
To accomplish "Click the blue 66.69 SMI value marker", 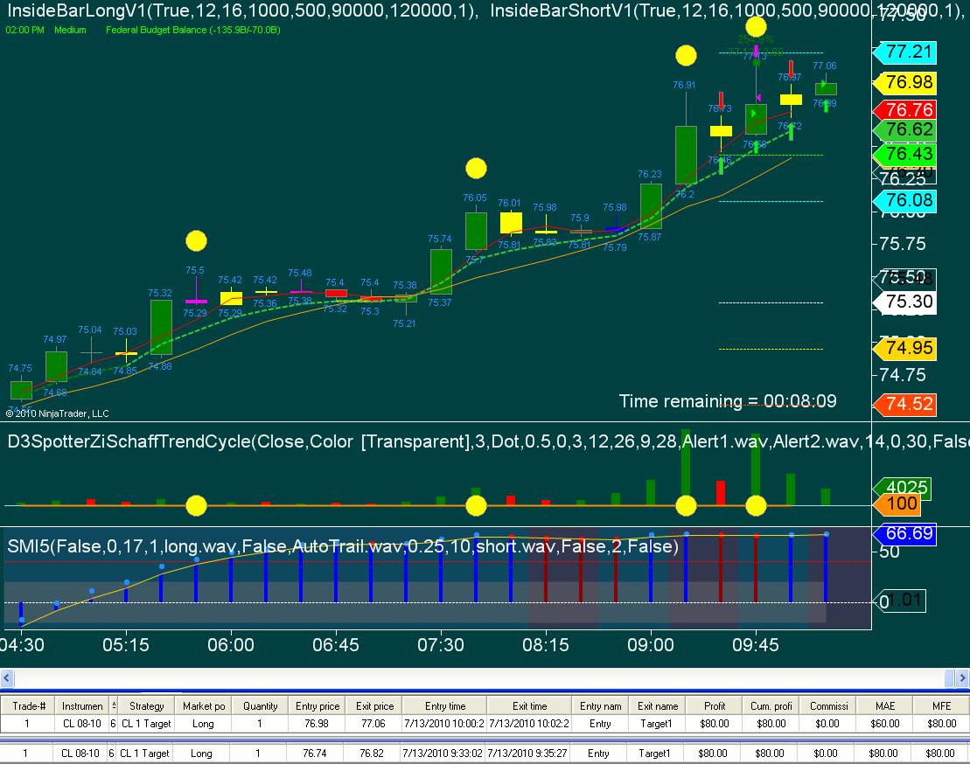I will pyautogui.click(x=905, y=534).
